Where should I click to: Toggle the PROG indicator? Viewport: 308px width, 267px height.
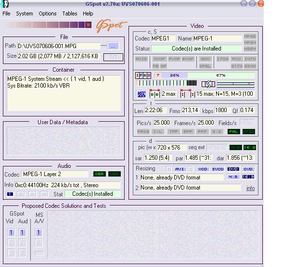point(143,131)
